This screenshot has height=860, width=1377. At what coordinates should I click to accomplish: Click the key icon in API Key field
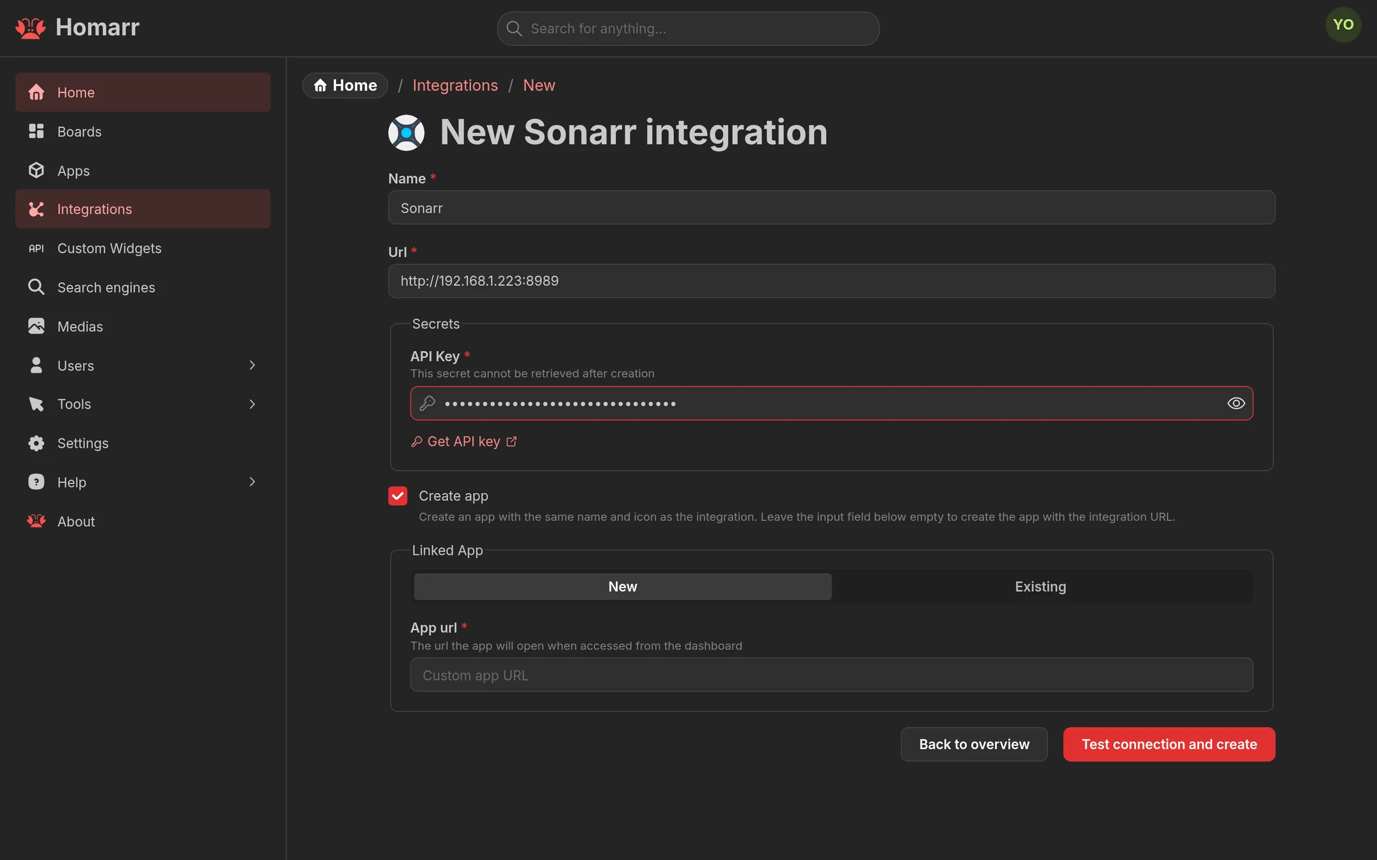coord(428,403)
